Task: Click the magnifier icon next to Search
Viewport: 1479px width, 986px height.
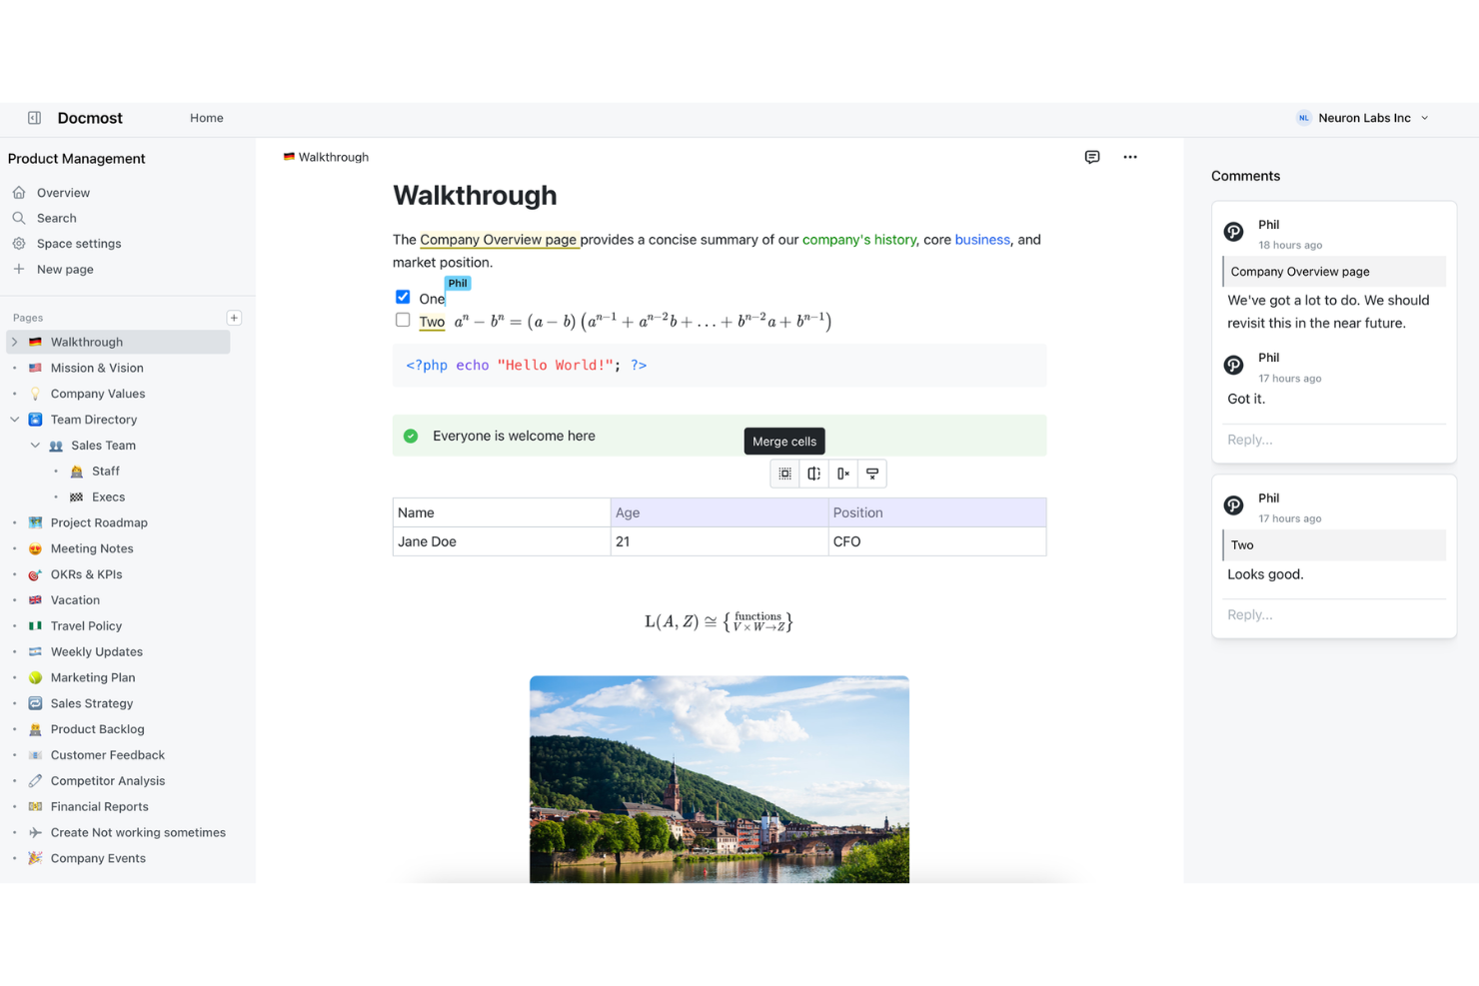Action: click(19, 218)
